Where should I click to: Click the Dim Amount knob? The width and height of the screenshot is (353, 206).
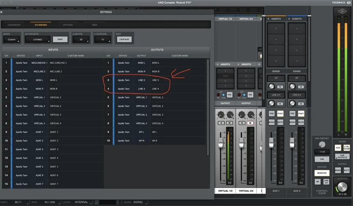click(x=322, y=145)
